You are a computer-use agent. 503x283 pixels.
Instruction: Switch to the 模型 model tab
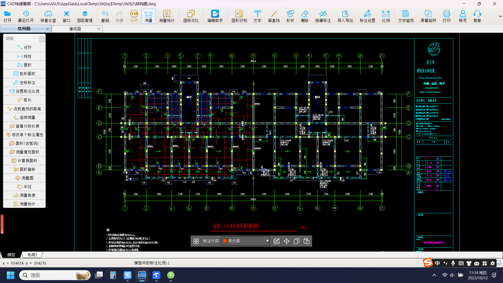coord(11,255)
